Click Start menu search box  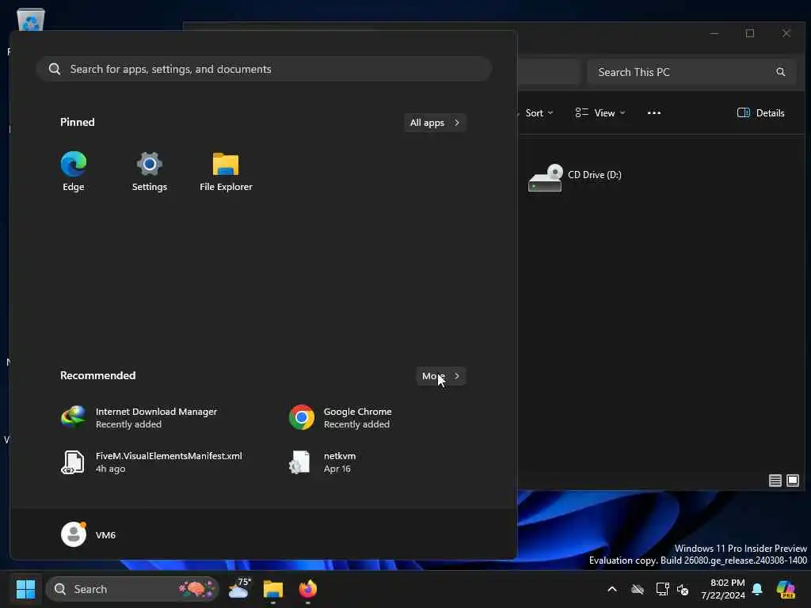[264, 69]
